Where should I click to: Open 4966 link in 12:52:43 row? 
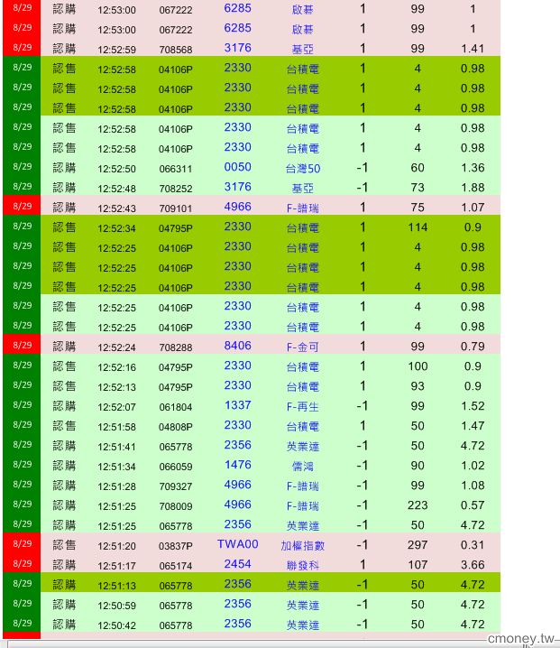click(x=237, y=207)
